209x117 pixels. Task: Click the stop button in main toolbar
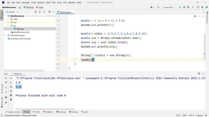[193, 7]
